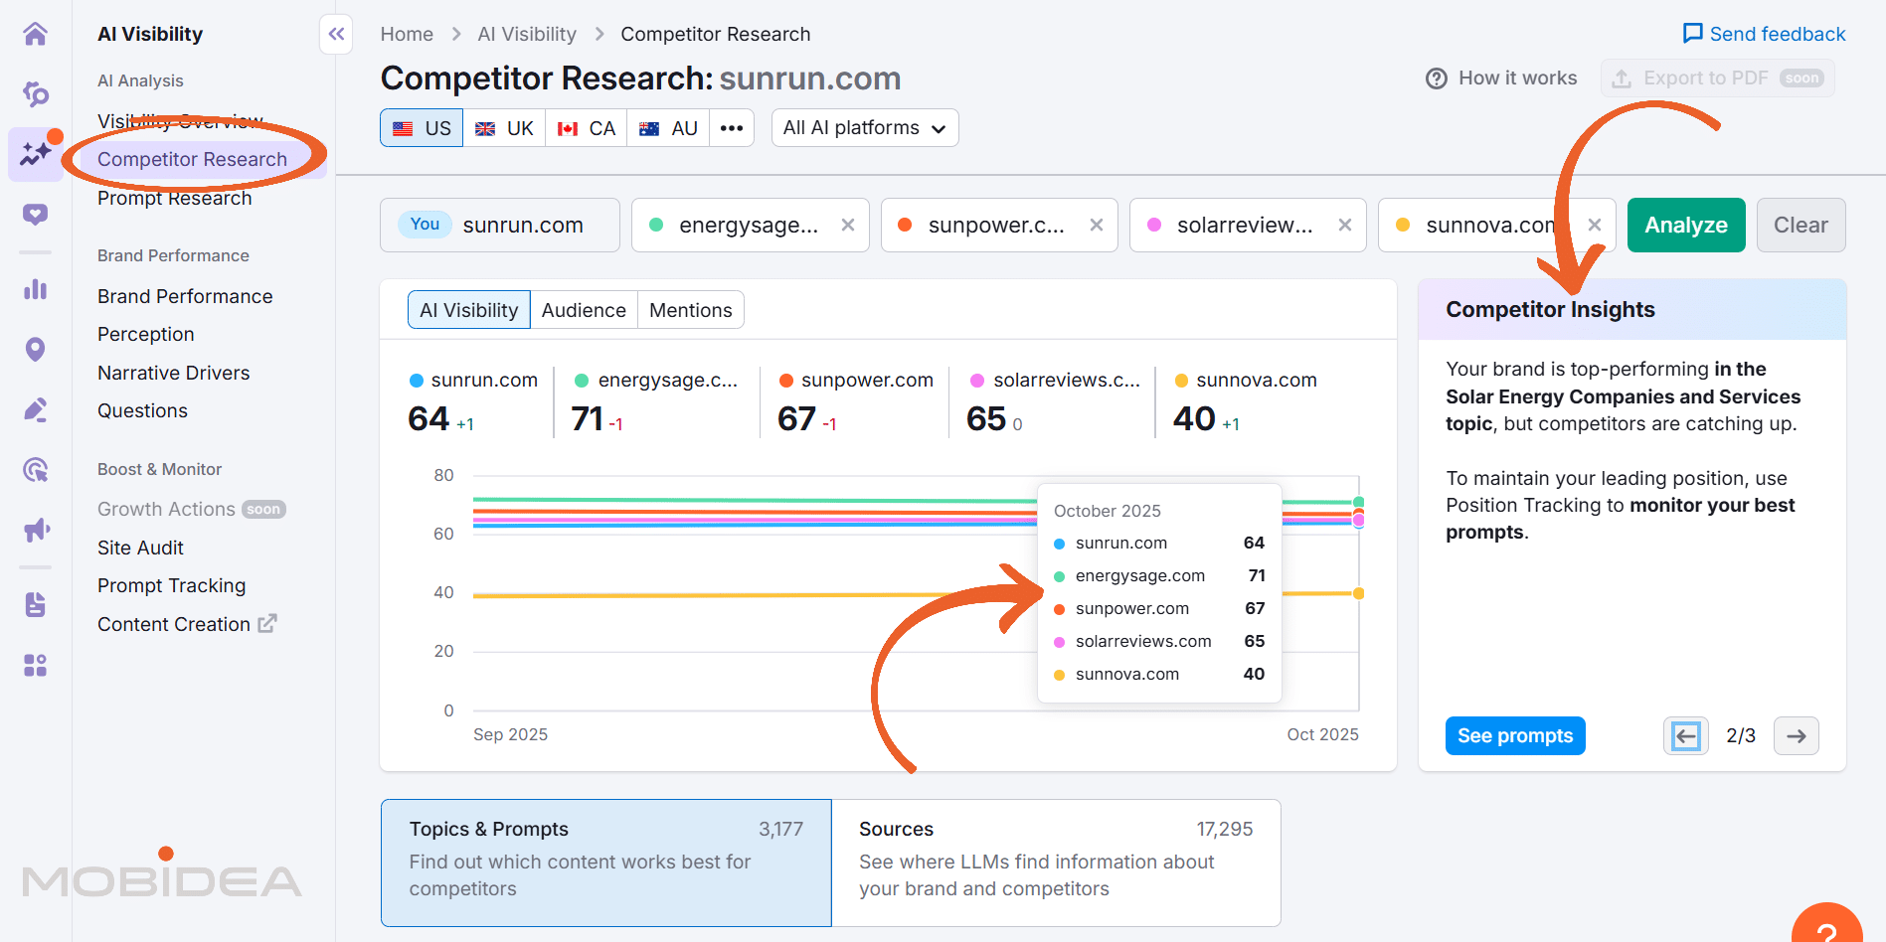This screenshot has height=942, width=1886.
Task: Remove sunnova.com from the competitor list
Action: coord(1594,225)
